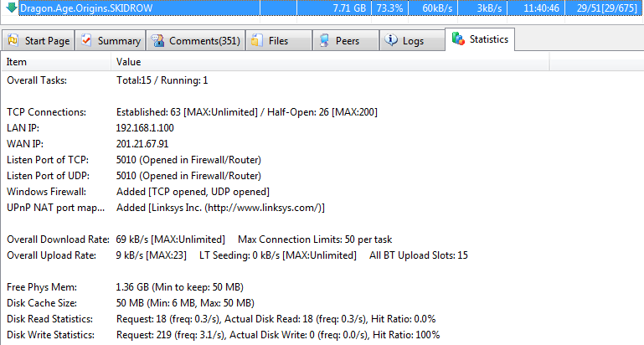Select the WAN IP row label

(25, 144)
